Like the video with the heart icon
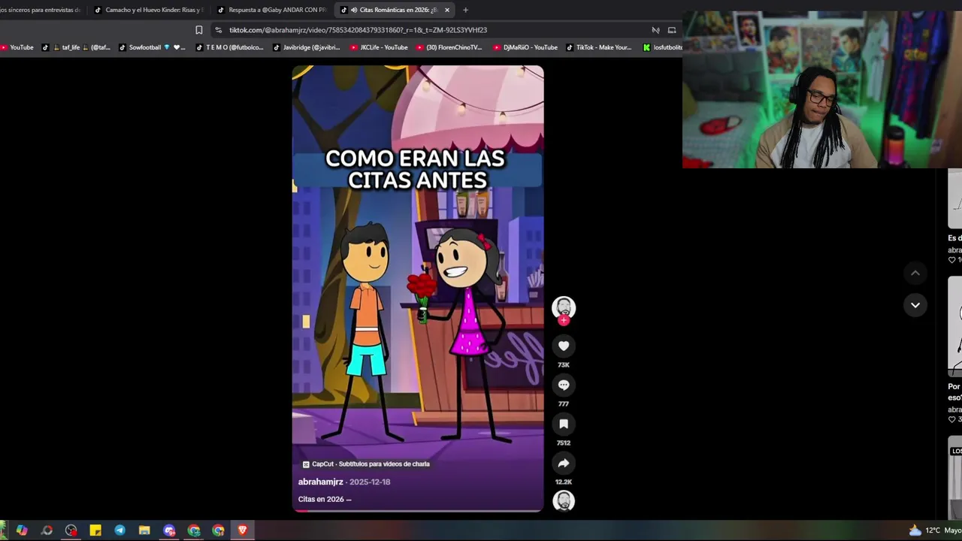962x541 pixels. [564, 346]
